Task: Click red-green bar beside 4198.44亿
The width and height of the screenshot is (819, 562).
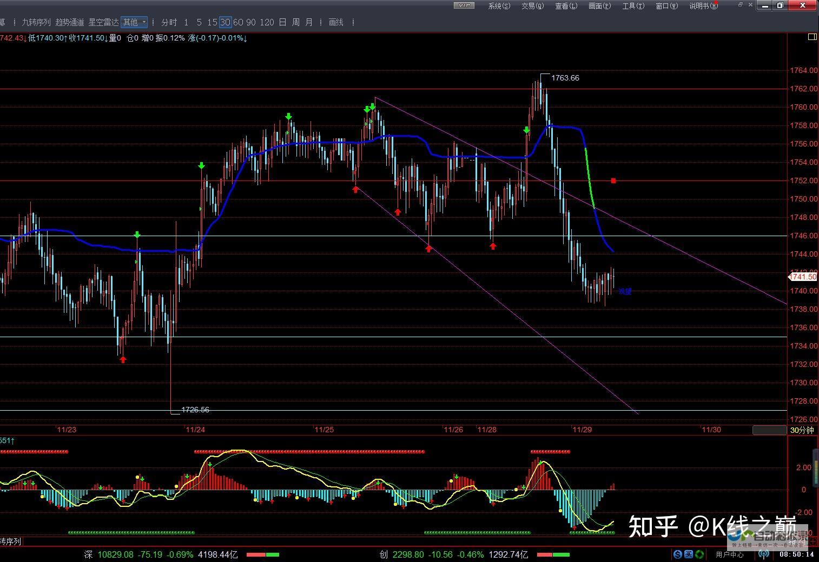Action: [x=263, y=554]
